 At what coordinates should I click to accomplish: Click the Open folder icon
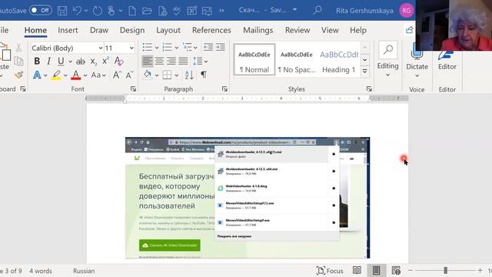[147, 11]
